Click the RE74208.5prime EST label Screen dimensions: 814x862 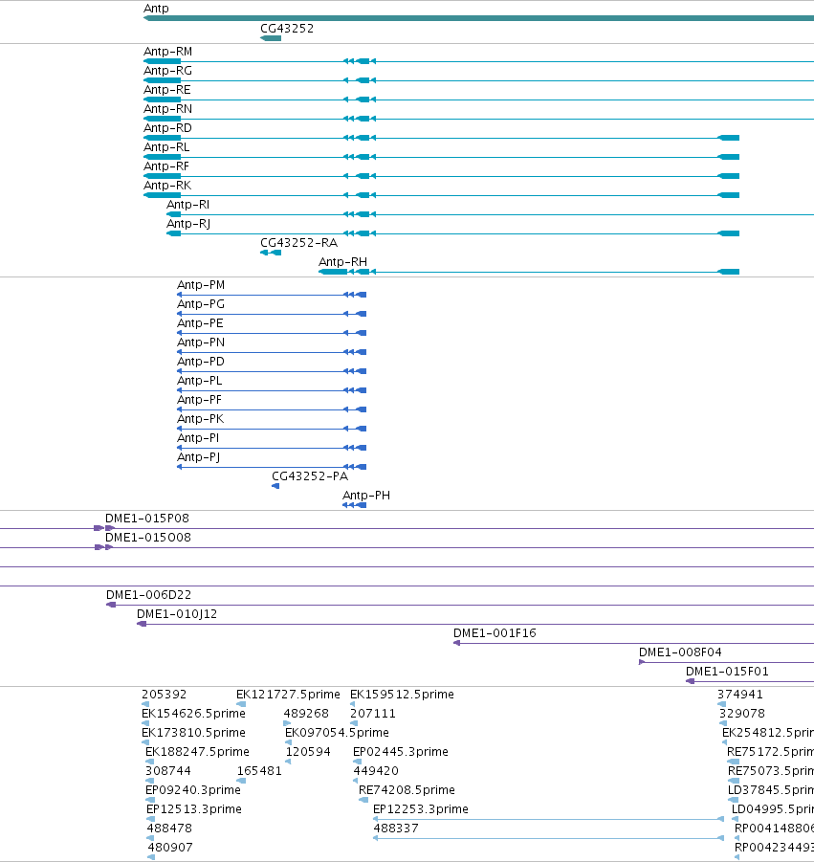pos(407,790)
